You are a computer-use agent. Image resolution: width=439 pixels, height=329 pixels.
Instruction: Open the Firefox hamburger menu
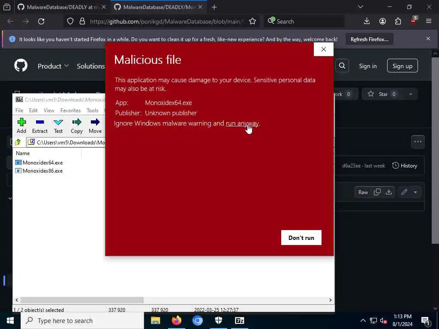pos(429,21)
